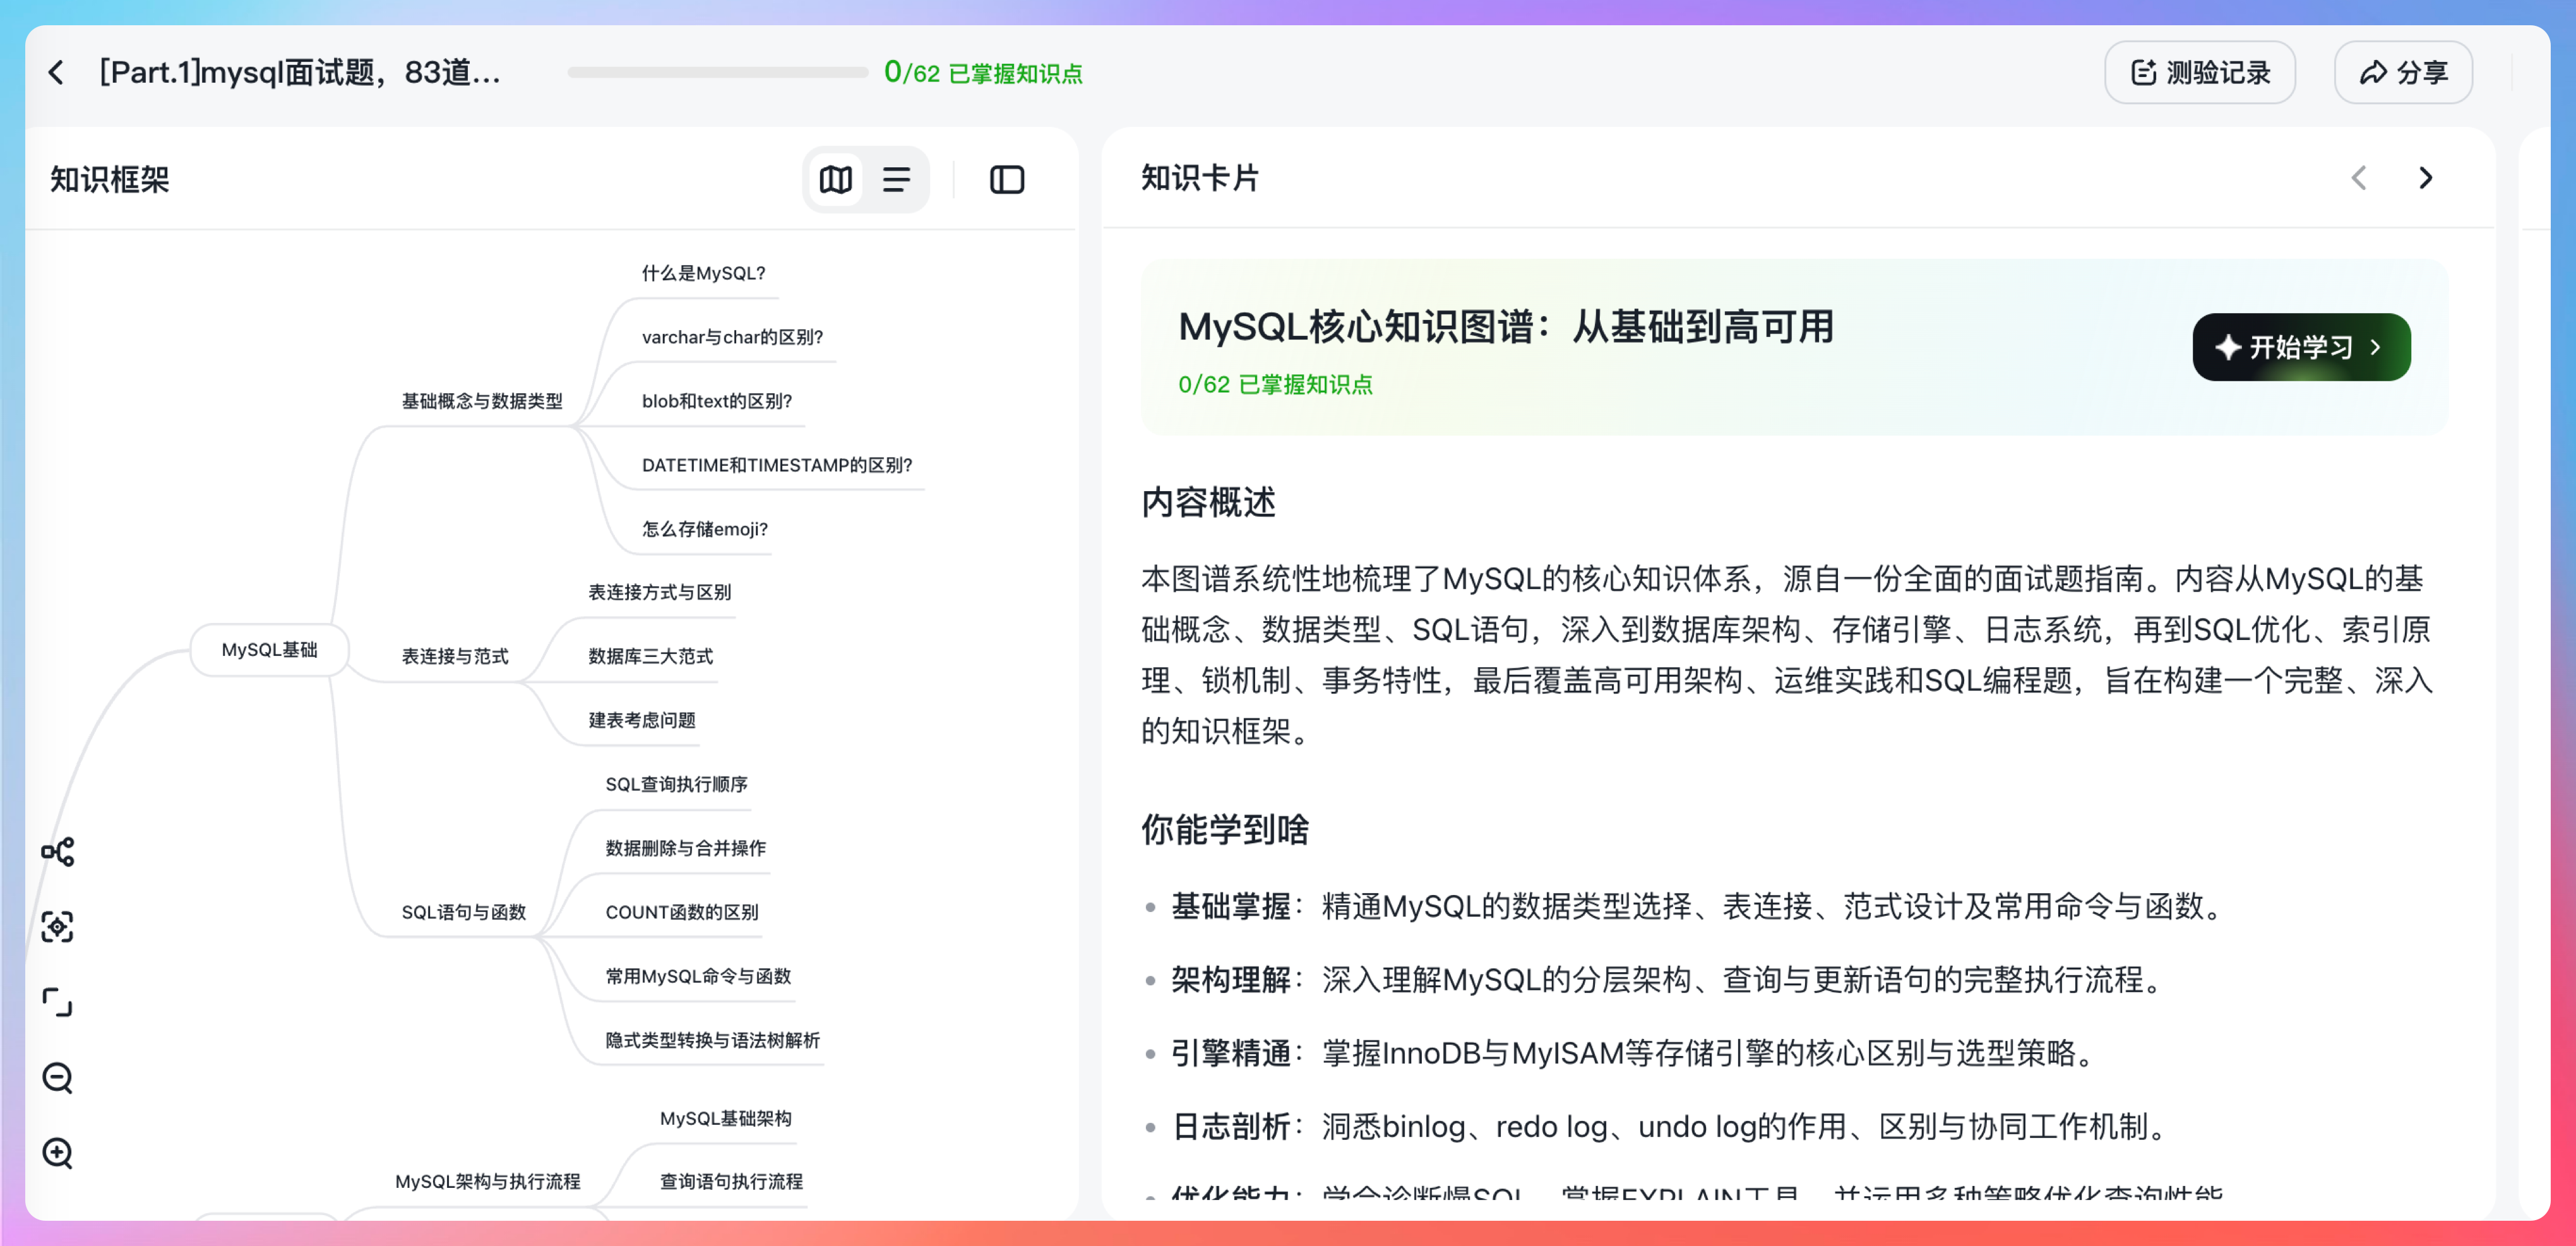Click the 分享 share button
The width and height of the screenshot is (2576, 1246).
coord(2403,72)
